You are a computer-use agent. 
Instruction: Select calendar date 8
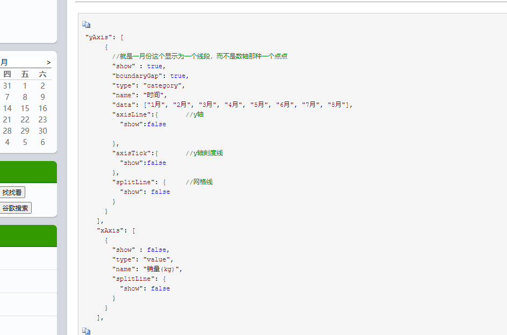coord(25,97)
